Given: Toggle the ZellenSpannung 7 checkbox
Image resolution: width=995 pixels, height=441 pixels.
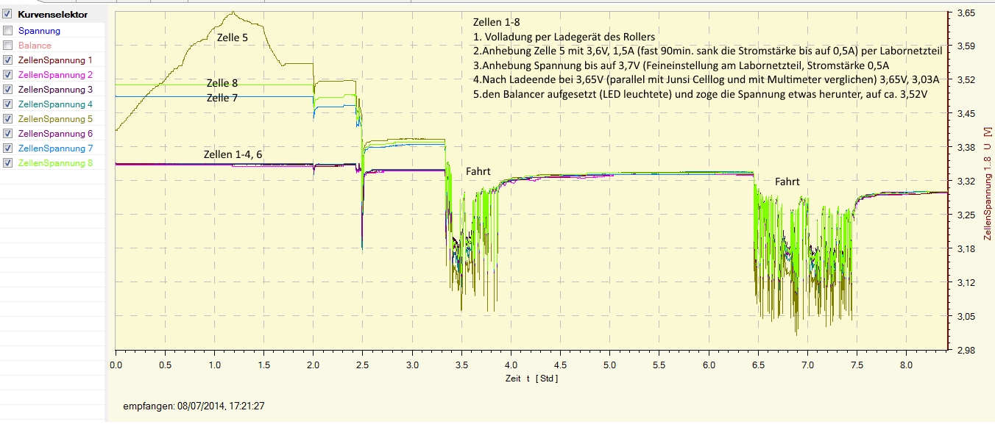Looking at the screenshot, I should (8, 148).
